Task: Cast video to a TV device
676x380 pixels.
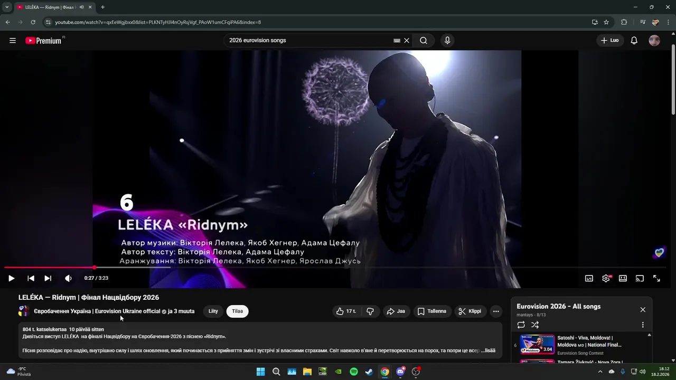Action: tap(640, 278)
